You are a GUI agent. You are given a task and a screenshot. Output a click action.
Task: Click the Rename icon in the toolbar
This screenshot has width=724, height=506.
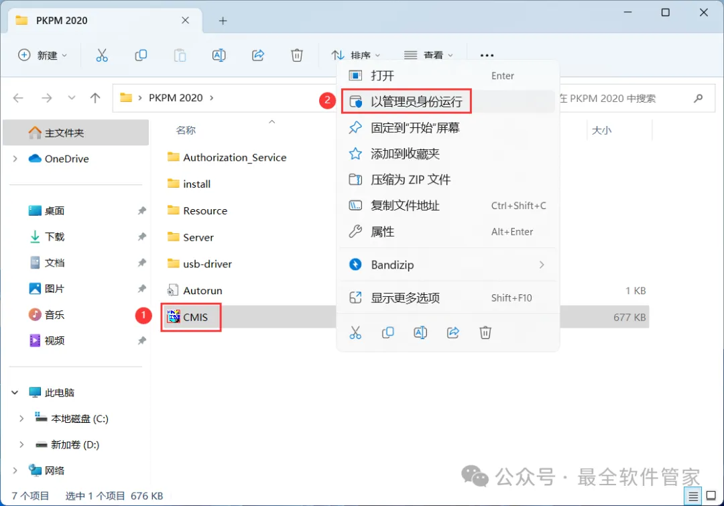pyautogui.click(x=219, y=56)
